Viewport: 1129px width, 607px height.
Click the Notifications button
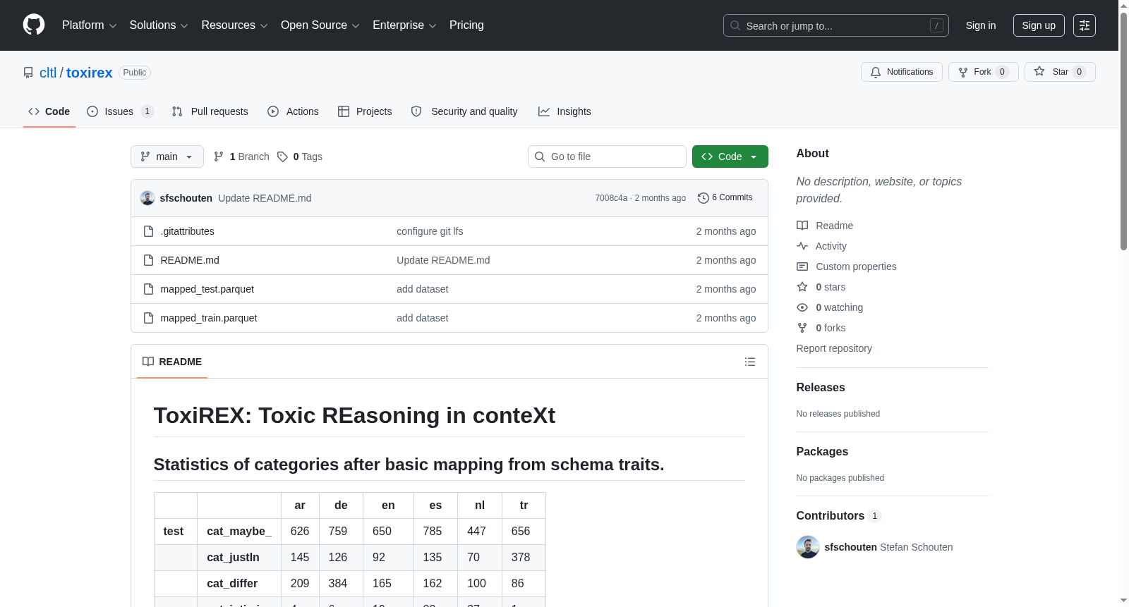902,72
